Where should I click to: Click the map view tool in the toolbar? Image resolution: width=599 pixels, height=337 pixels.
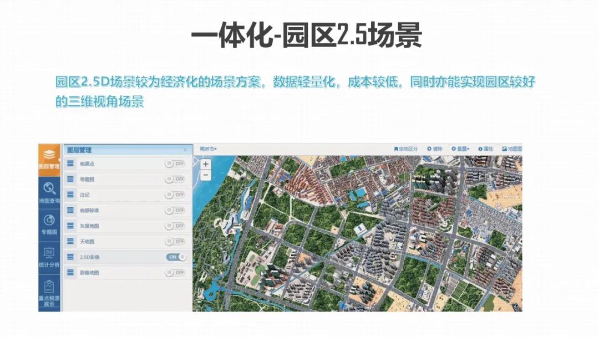tap(512, 149)
